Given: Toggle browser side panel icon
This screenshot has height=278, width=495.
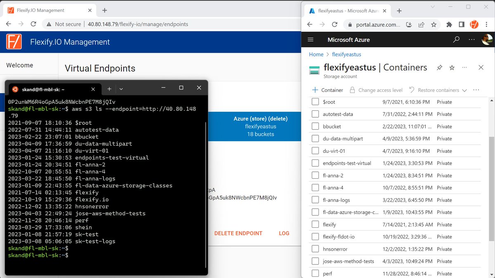Looking at the screenshot, I should 462,25.
